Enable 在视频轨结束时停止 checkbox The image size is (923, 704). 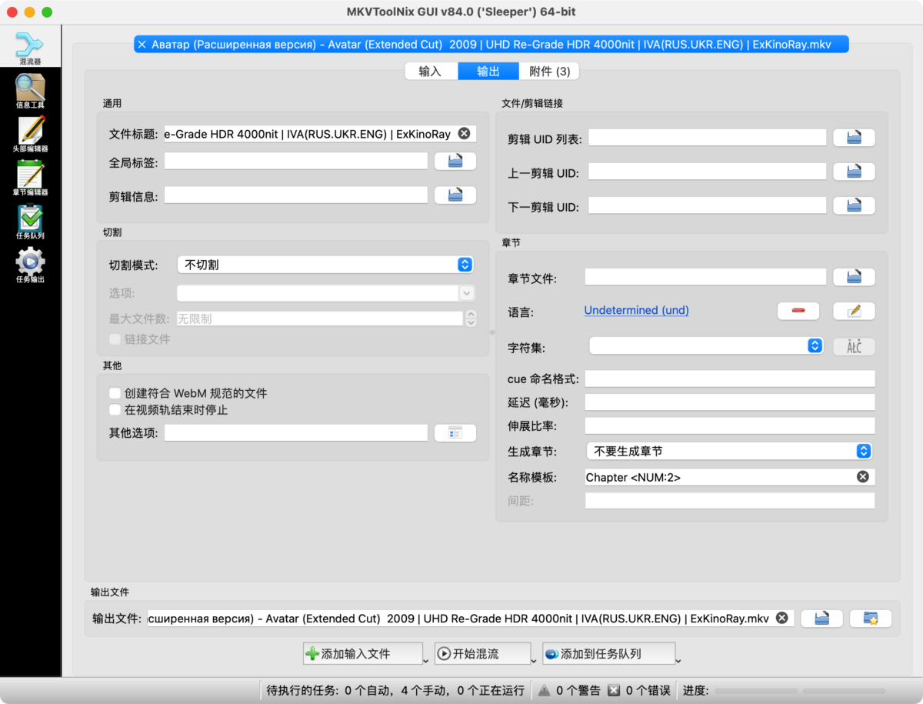coord(115,410)
